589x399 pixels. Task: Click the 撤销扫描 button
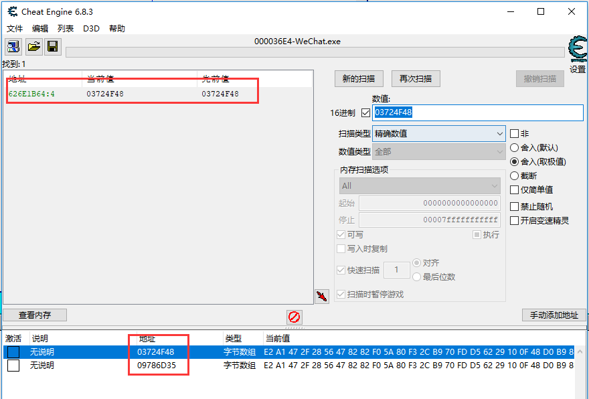point(539,79)
